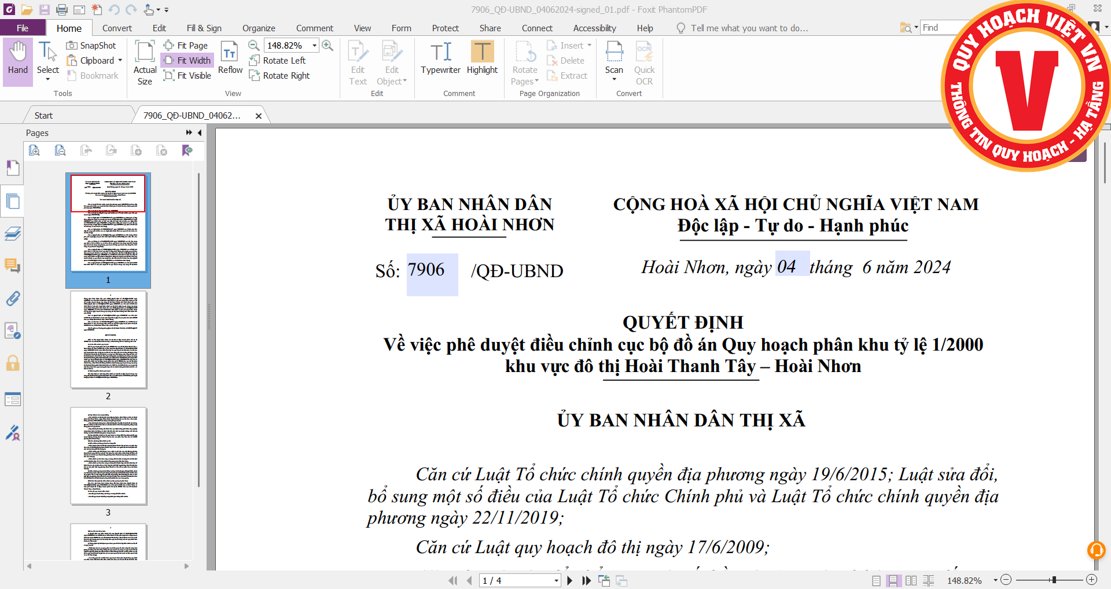Open the security lock panel icon
The height and width of the screenshot is (589, 1111).
(13, 363)
